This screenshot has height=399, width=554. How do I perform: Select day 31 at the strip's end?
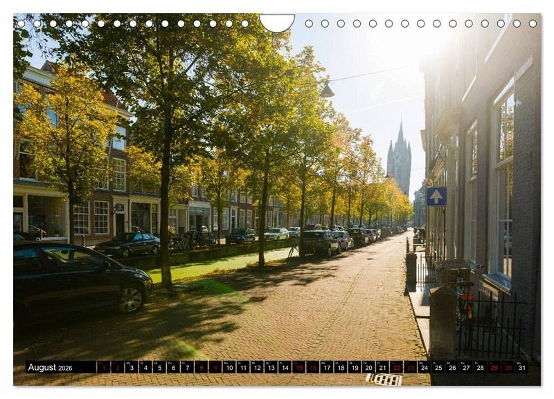pyautogui.click(x=521, y=367)
